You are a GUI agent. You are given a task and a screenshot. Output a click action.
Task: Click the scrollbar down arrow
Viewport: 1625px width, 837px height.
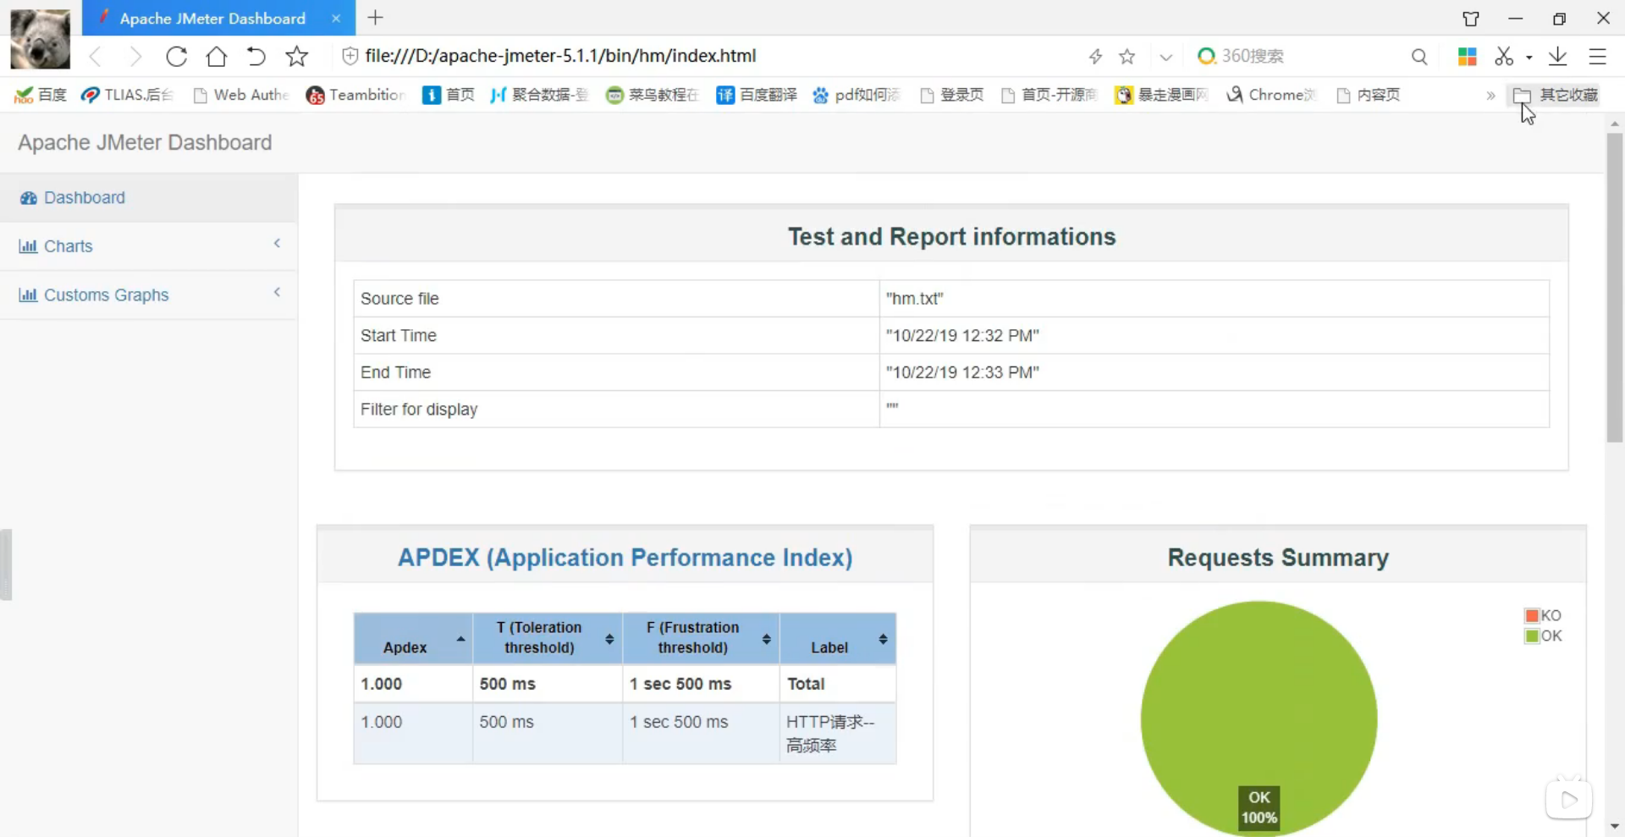coord(1615,826)
